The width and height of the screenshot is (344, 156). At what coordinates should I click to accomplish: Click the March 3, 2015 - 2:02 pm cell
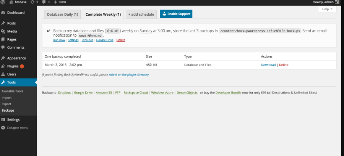tap(63, 65)
